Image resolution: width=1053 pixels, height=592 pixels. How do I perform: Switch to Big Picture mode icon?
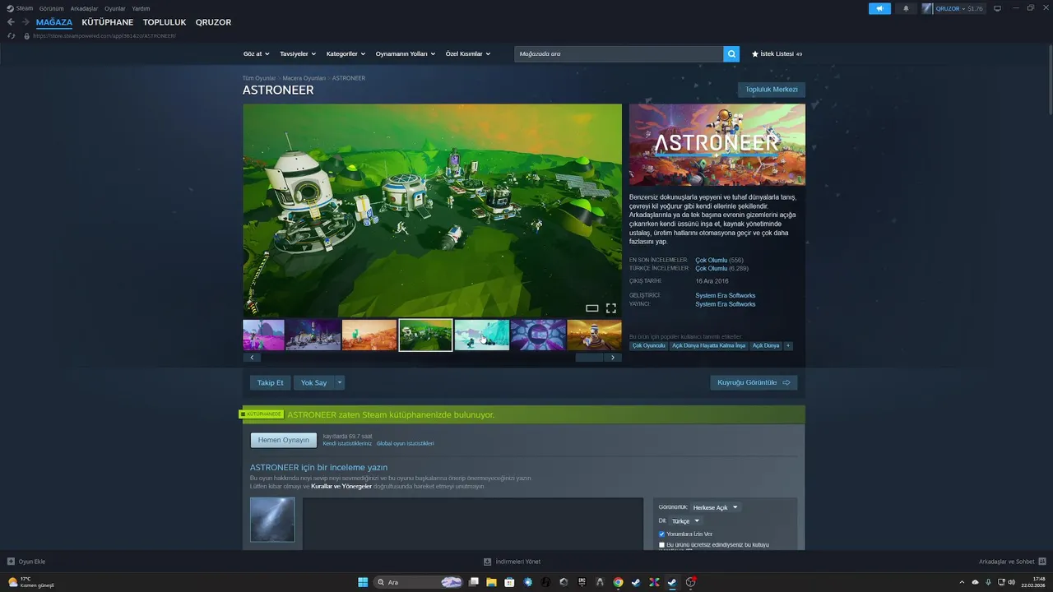click(997, 8)
